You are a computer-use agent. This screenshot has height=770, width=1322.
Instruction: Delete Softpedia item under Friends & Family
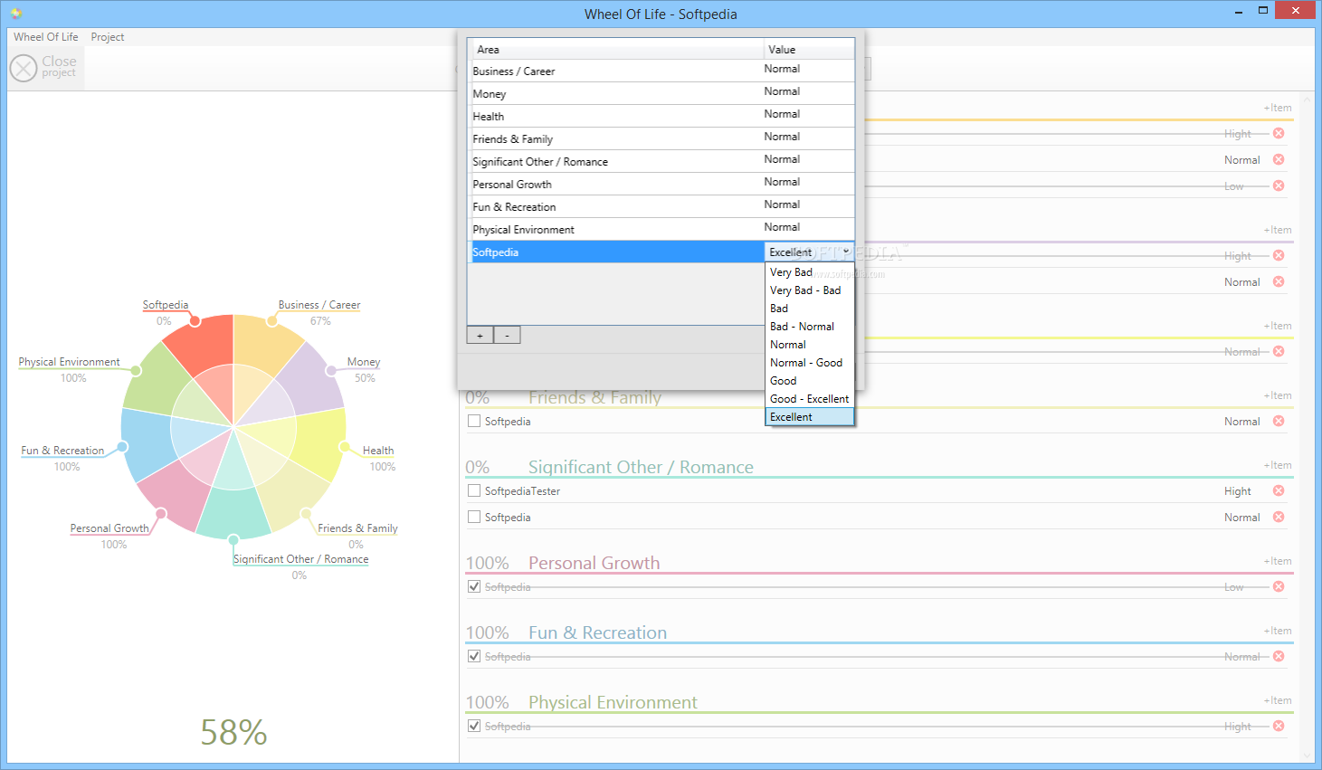1279,421
